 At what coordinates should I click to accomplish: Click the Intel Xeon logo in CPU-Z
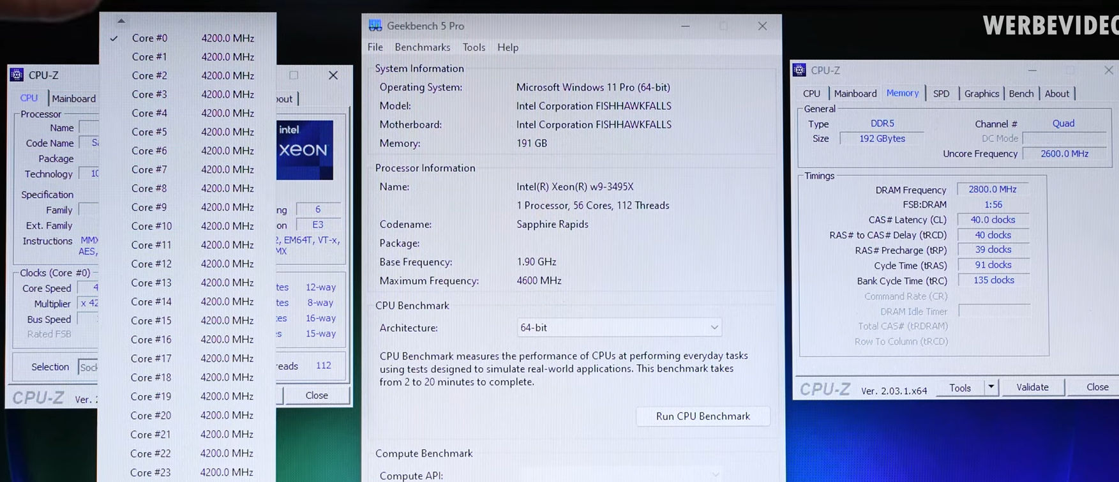(x=304, y=150)
